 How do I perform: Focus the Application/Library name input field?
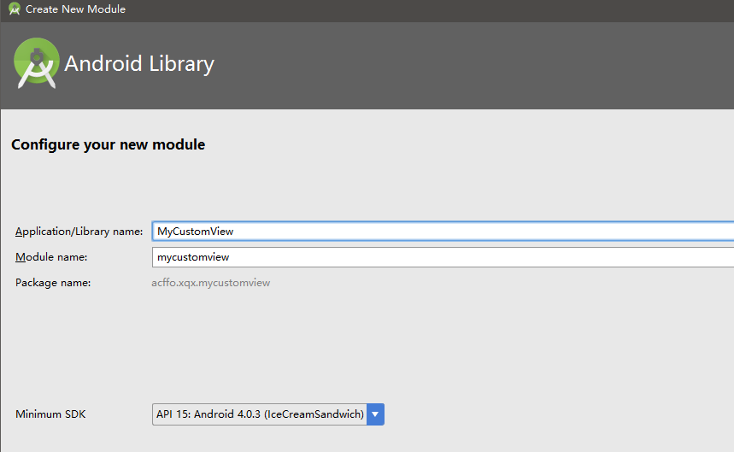point(443,232)
